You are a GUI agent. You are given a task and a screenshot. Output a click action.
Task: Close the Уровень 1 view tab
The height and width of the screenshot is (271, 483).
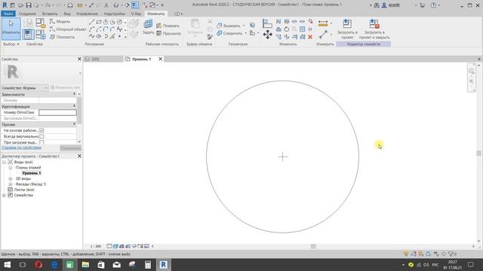[x=161, y=59]
